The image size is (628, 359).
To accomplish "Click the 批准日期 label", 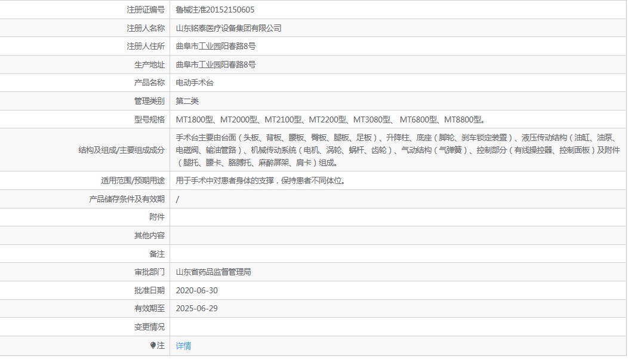I will click(x=150, y=290).
